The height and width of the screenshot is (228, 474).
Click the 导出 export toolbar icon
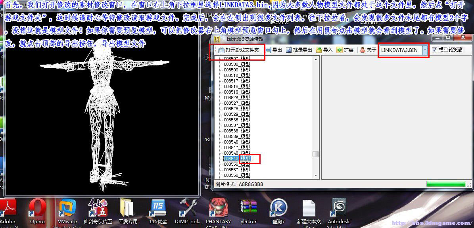[274, 50]
